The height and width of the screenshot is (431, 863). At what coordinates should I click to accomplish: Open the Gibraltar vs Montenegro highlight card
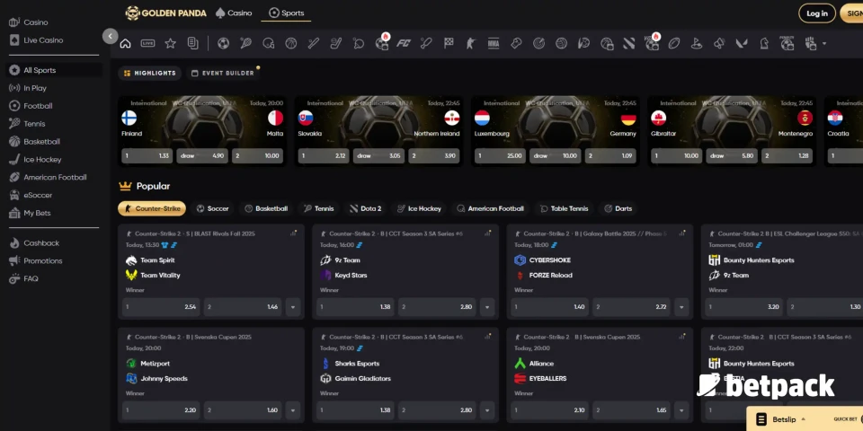732,131
